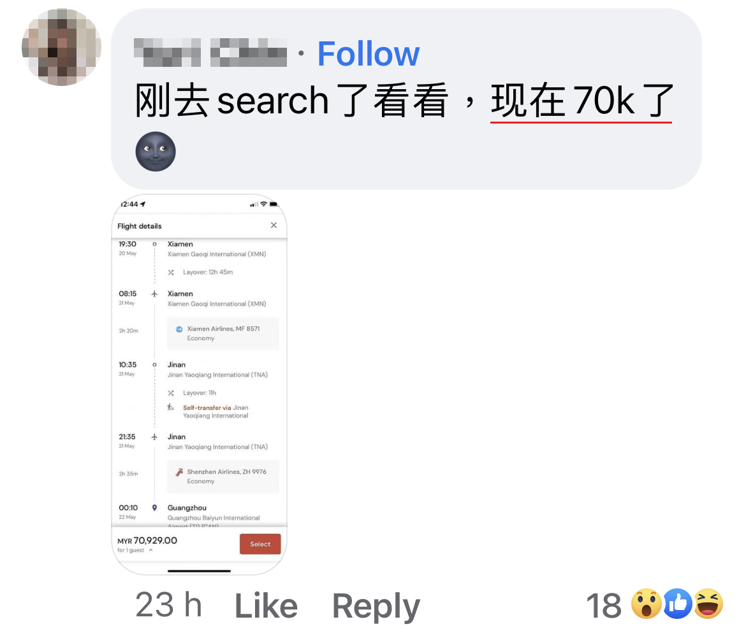Screen dimensions: 746x631
Task: Open the commenter's pixelated profile picture
Action: coord(61,47)
